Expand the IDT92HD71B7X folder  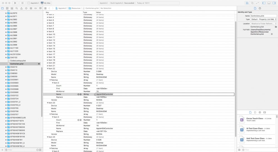pyautogui.click(x=6, y=121)
